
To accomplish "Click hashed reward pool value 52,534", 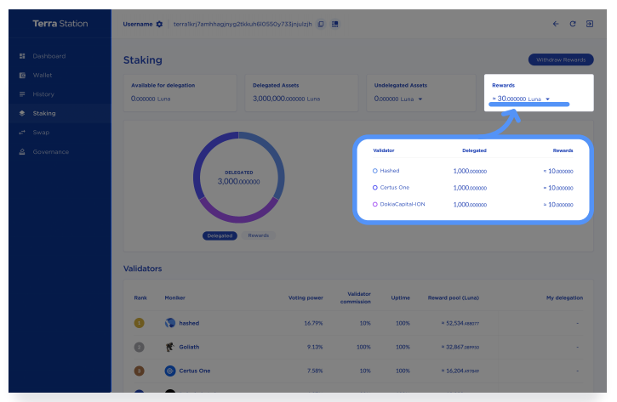I will click(x=460, y=324).
